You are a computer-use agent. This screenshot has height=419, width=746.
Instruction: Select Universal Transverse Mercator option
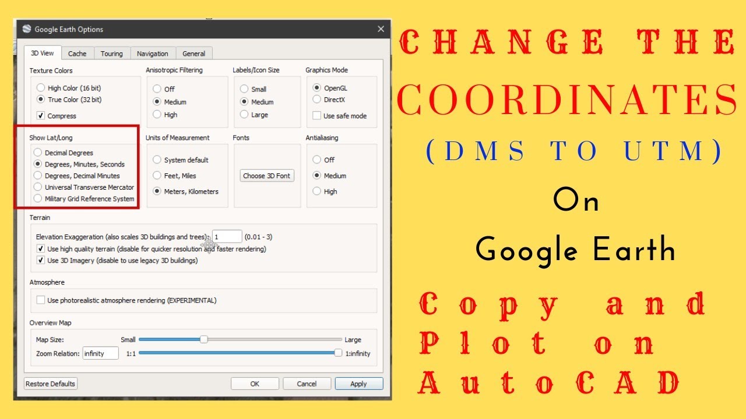38,187
